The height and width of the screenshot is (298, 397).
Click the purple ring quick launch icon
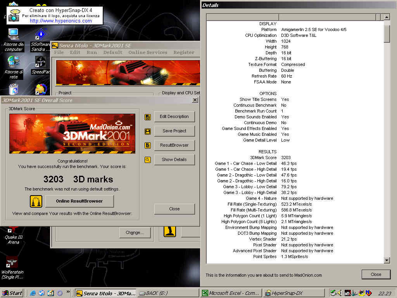60,293
